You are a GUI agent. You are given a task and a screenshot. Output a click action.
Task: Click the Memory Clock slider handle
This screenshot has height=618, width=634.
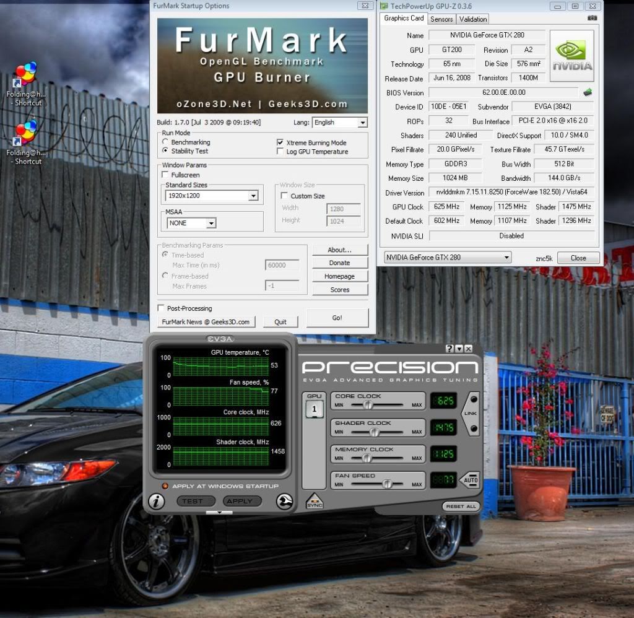point(367,458)
